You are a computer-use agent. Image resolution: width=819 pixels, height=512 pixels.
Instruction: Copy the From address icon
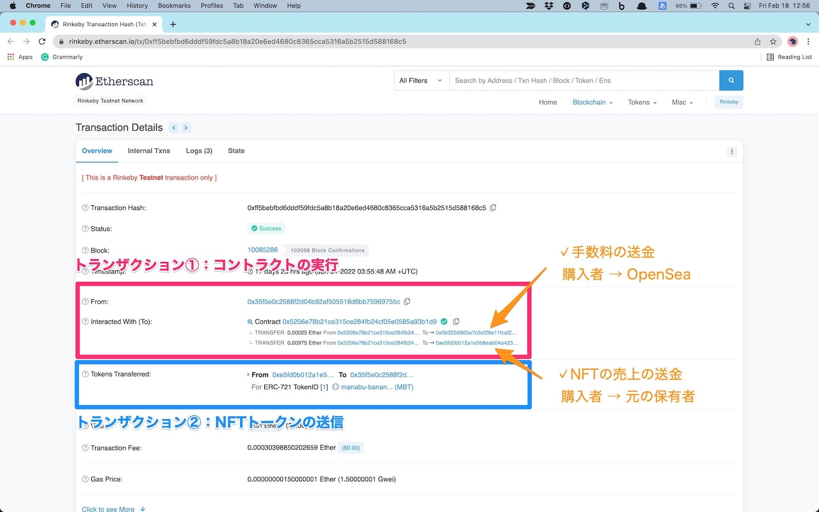[x=407, y=301]
